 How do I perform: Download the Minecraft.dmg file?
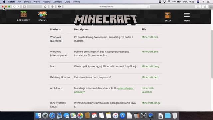tap(150, 66)
